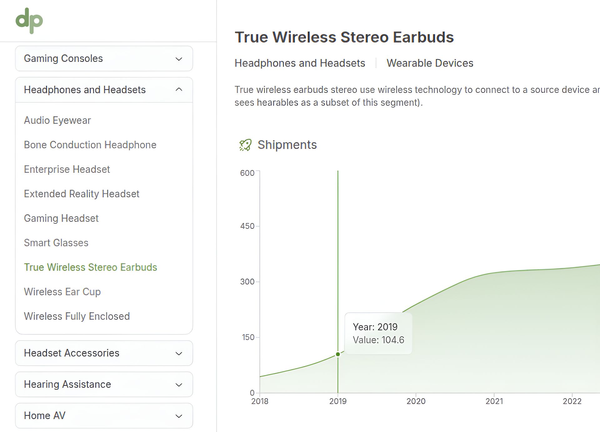600x432 pixels.
Task: Click the 2019 data point on chart
Action: pos(338,354)
